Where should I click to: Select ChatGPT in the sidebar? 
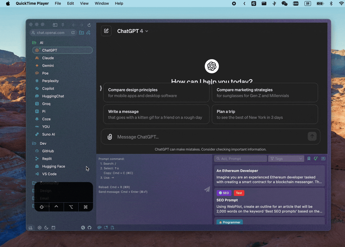[63, 50]
